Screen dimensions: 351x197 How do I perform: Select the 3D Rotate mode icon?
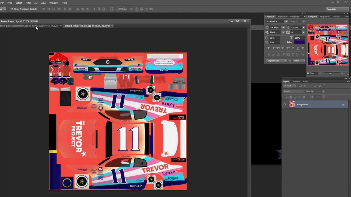[132, 9]
